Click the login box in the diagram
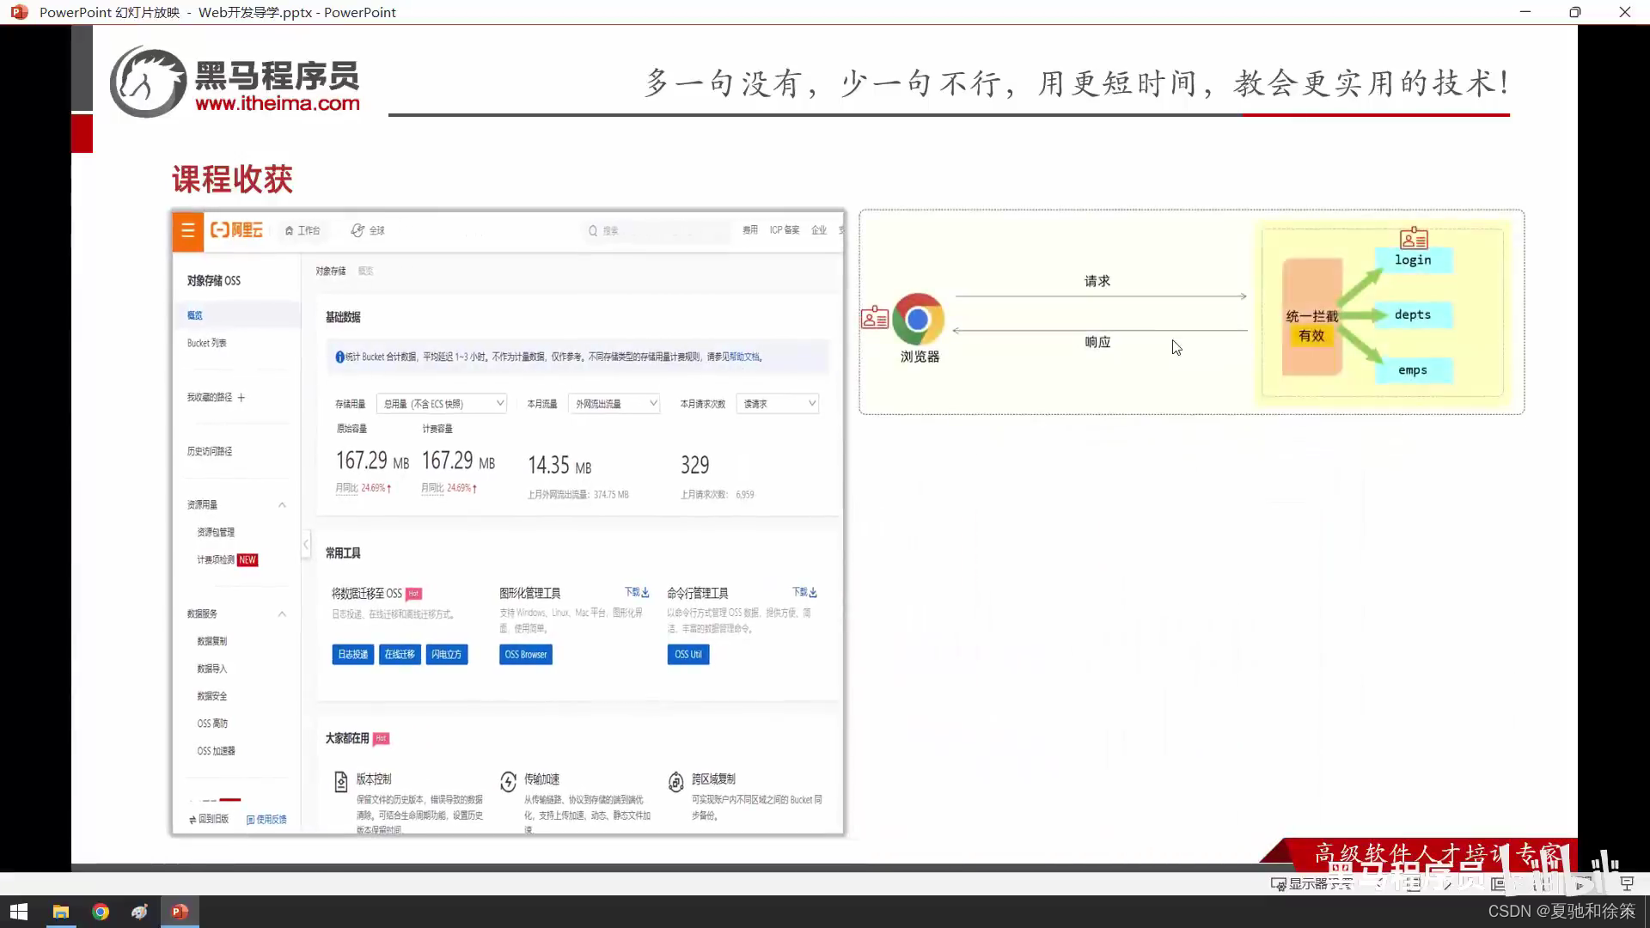1650x928 pixels. coord(1413,260)
